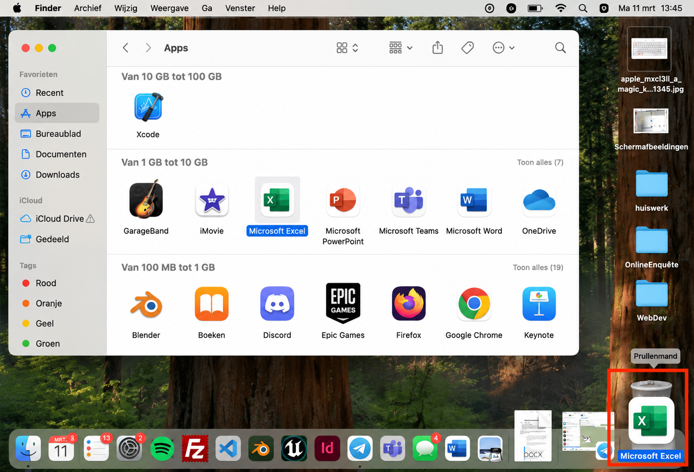This screenshot has height=472, width=694.
Task: Open Visual Studio Code from the Dock
Action: [228, 449]
